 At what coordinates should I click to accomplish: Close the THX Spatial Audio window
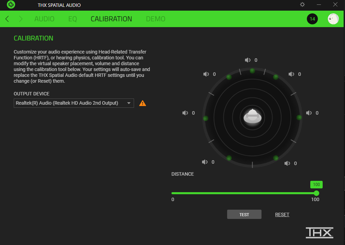pos(335,4)
